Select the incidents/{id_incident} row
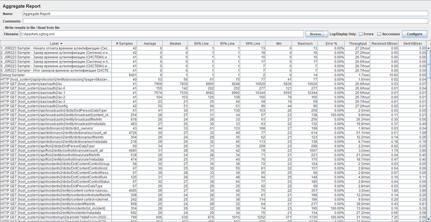431x222 pixels. point(214,208)
